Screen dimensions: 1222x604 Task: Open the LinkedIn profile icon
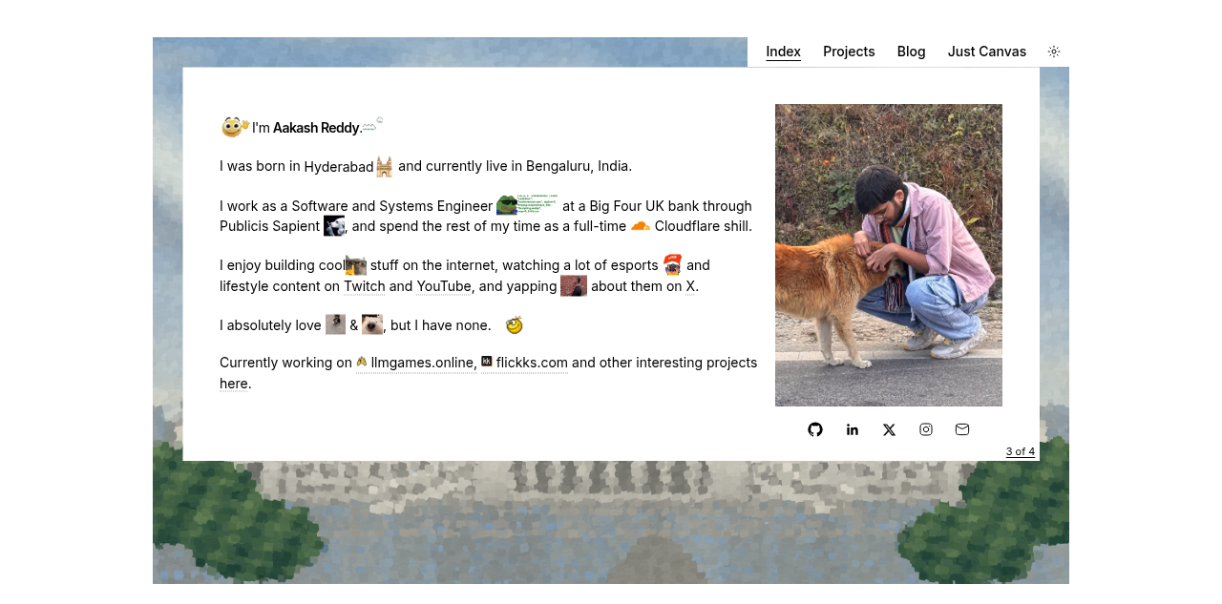[853, 429]
